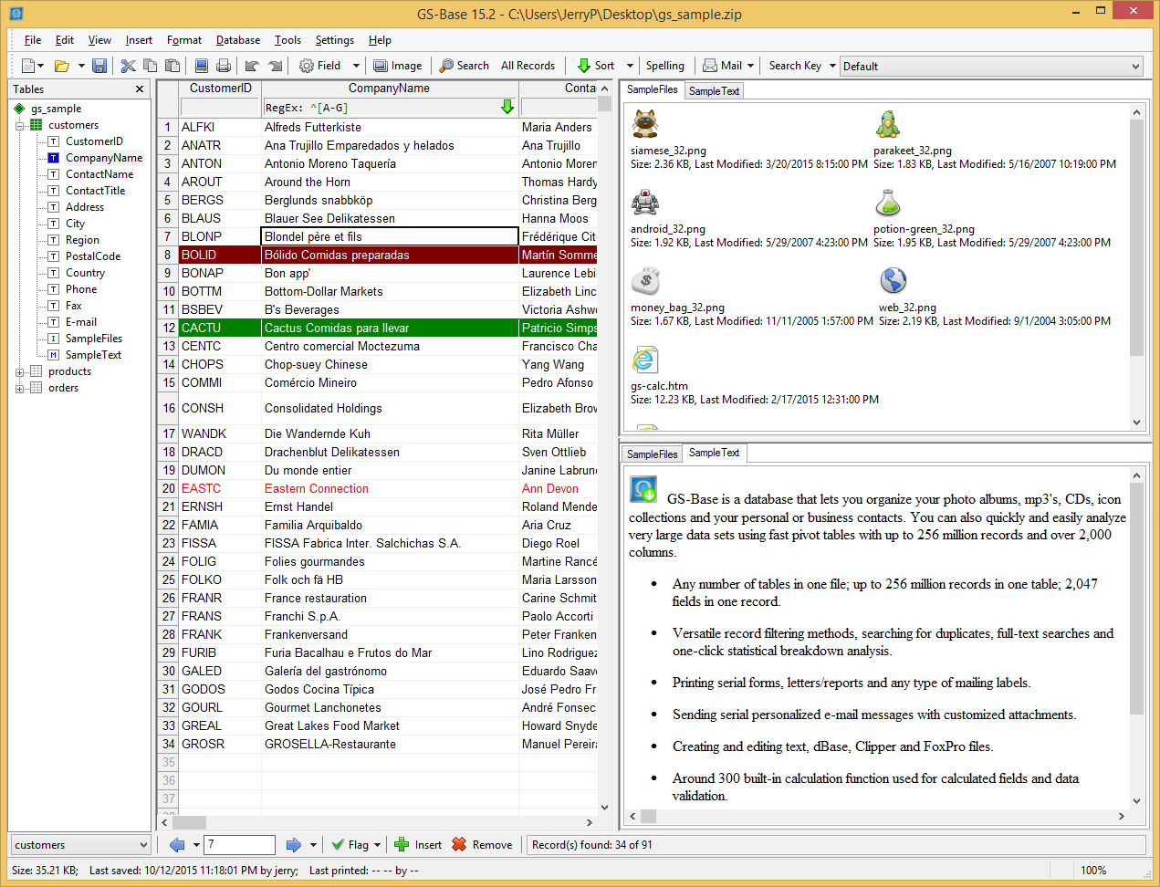Click the record number input field
The image size is (1160, 887).
(x=239, y=845)
